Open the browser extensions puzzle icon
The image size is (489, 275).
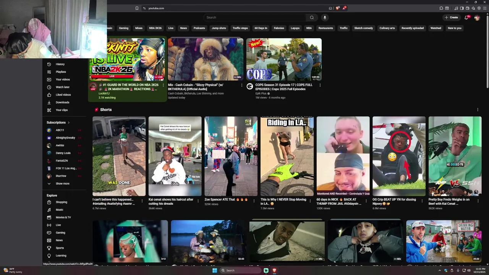[x=441, y=8]
